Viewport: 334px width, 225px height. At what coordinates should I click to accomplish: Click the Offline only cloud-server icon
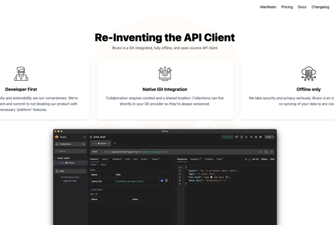[309, 74]
